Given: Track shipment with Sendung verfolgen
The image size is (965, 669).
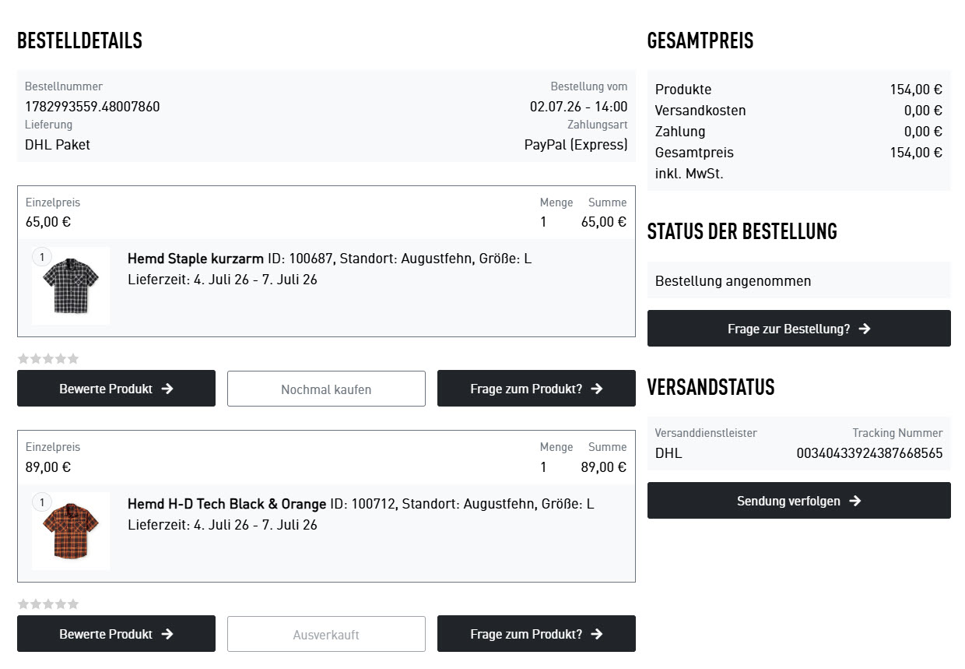Looking at the screenshot, I should tap(799, 501).
